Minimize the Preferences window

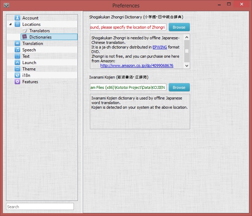pyautogui.click(x=219, y=4)
